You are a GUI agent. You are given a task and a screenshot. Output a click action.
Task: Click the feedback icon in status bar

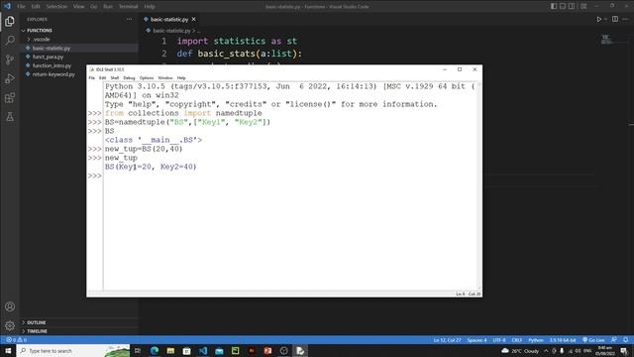click(x=614, y=340)
